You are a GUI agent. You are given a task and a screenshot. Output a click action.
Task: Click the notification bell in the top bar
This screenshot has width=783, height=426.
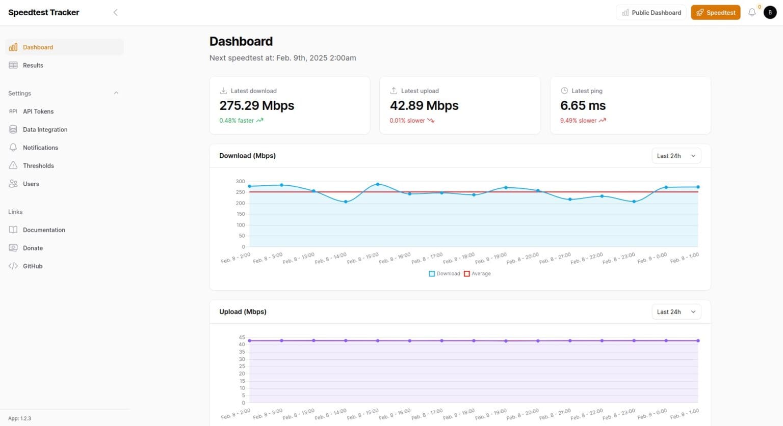pos(752,12)
